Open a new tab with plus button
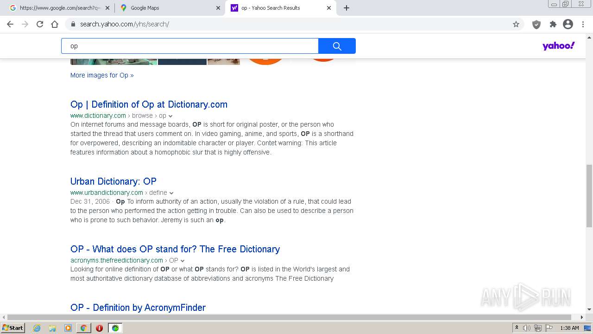 [347, 8]
